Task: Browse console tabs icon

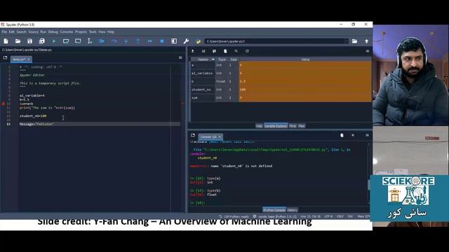Action: tap(193, 135)
